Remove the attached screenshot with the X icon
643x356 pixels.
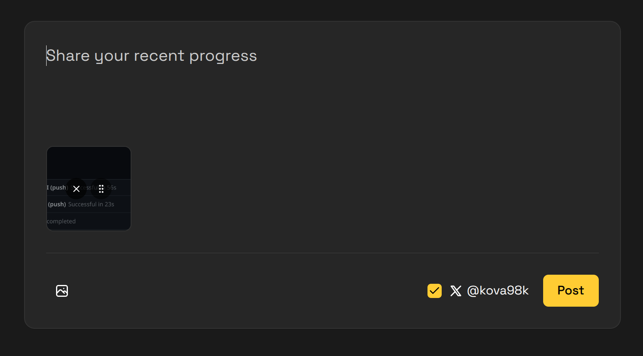pos(76,189)
